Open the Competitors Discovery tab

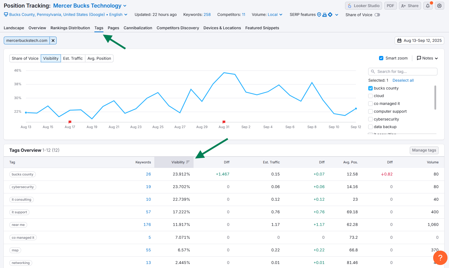coord(178,28)
